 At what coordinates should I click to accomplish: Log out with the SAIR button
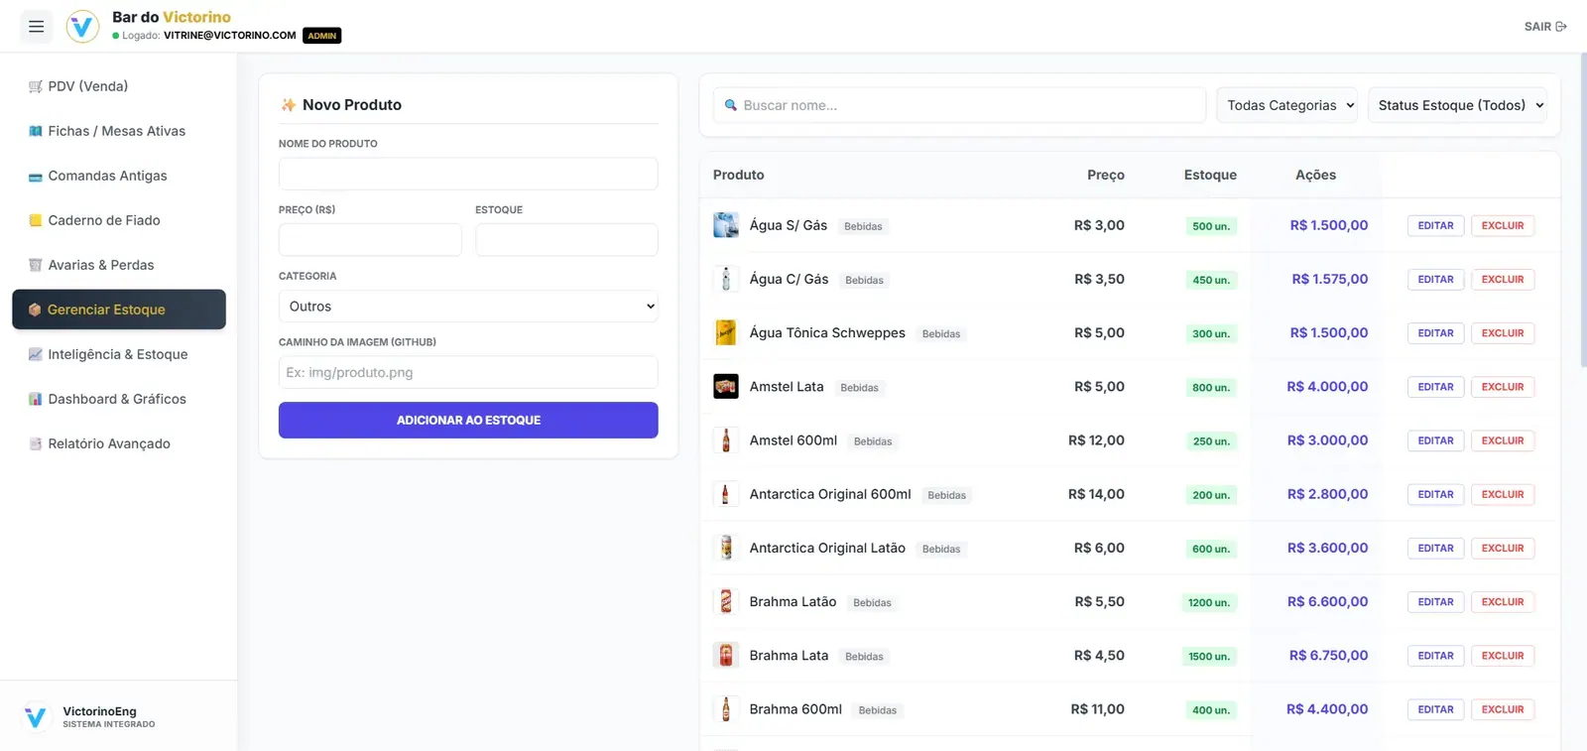click(x=1545, y=27)
